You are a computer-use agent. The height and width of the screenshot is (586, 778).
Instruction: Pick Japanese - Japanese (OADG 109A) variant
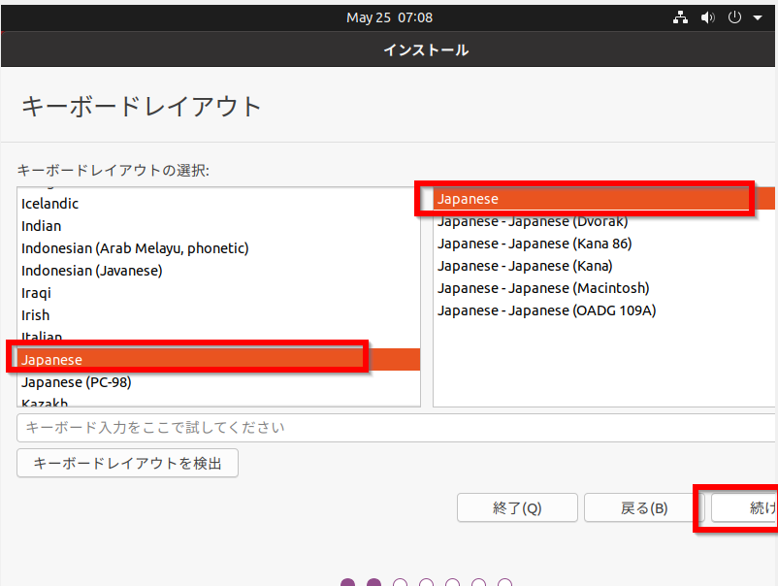click(x=547, y=310)
